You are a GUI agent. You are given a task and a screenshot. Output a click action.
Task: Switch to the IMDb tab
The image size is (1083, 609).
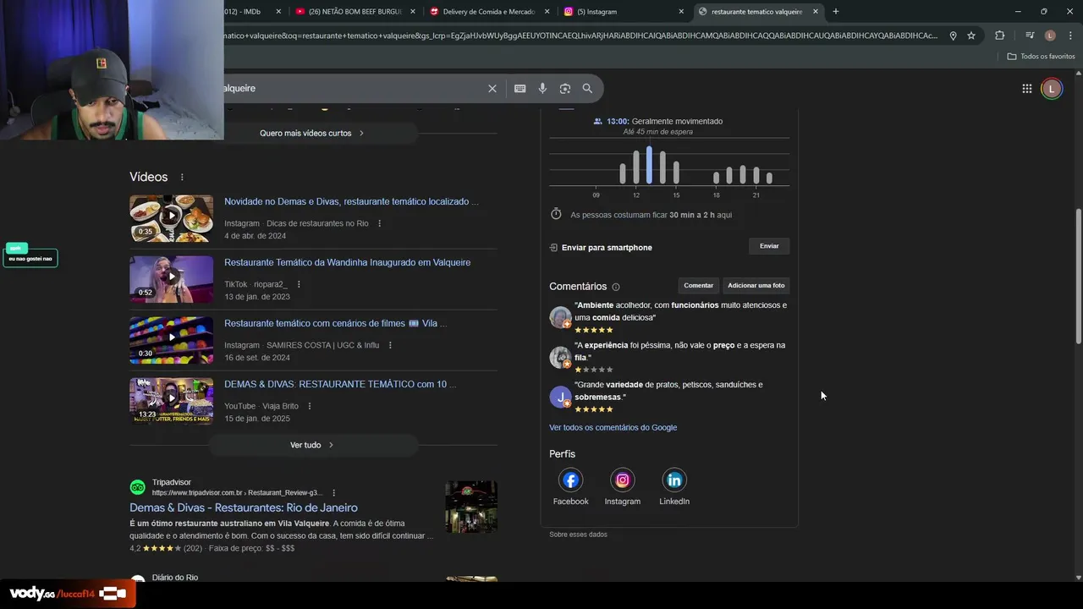click(x=245, y=11)
